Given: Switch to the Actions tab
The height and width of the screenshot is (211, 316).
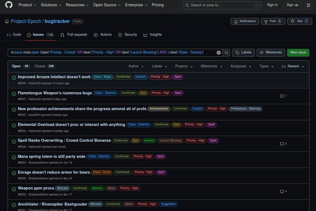Looking at the screenshot, I should click(103, 35).
